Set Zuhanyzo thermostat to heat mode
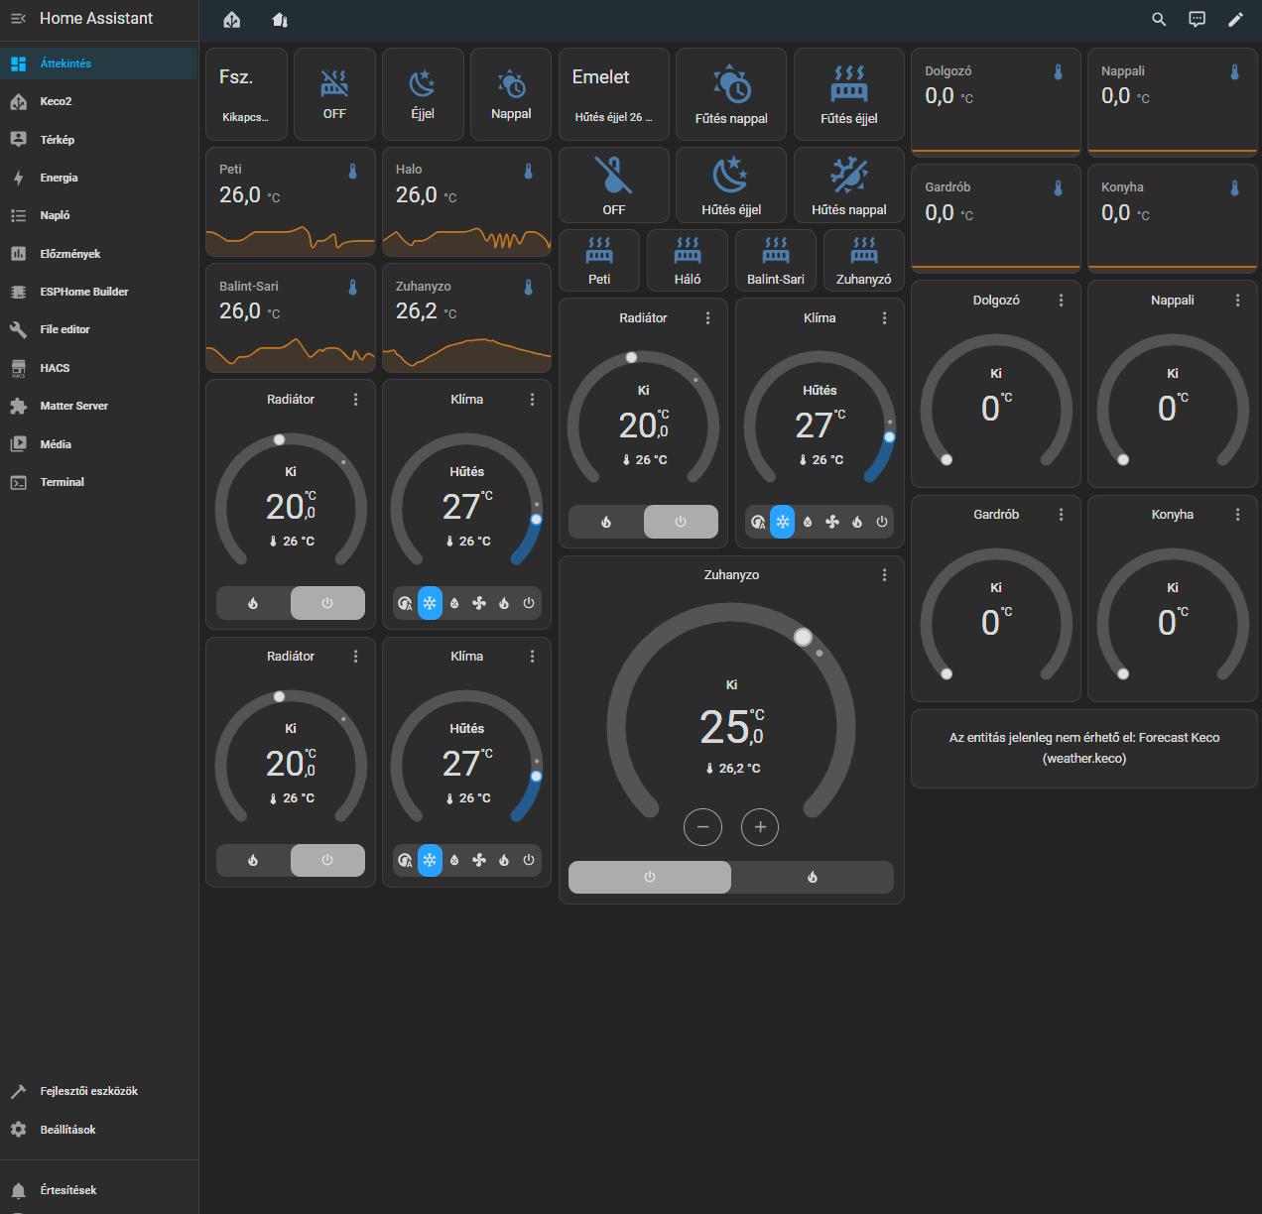 coord(813,877)
